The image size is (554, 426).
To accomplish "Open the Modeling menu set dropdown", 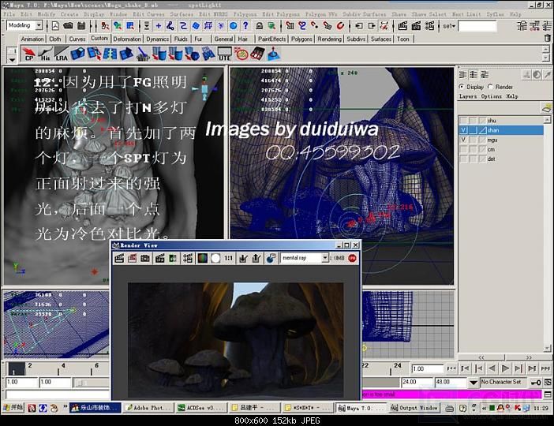I will pyautogui.click(x=39, y=25).
